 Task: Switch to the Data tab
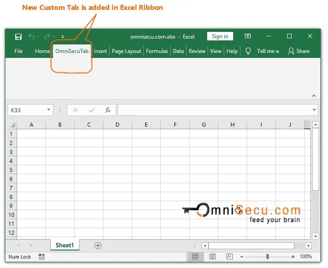(178, 51)
